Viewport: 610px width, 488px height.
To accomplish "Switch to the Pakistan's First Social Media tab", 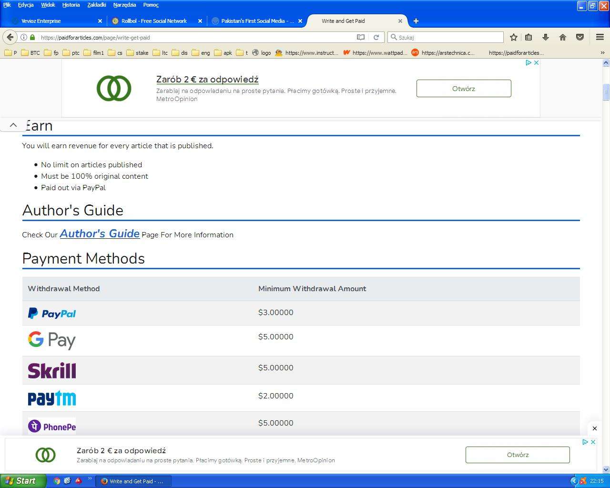I will [256, 21].
